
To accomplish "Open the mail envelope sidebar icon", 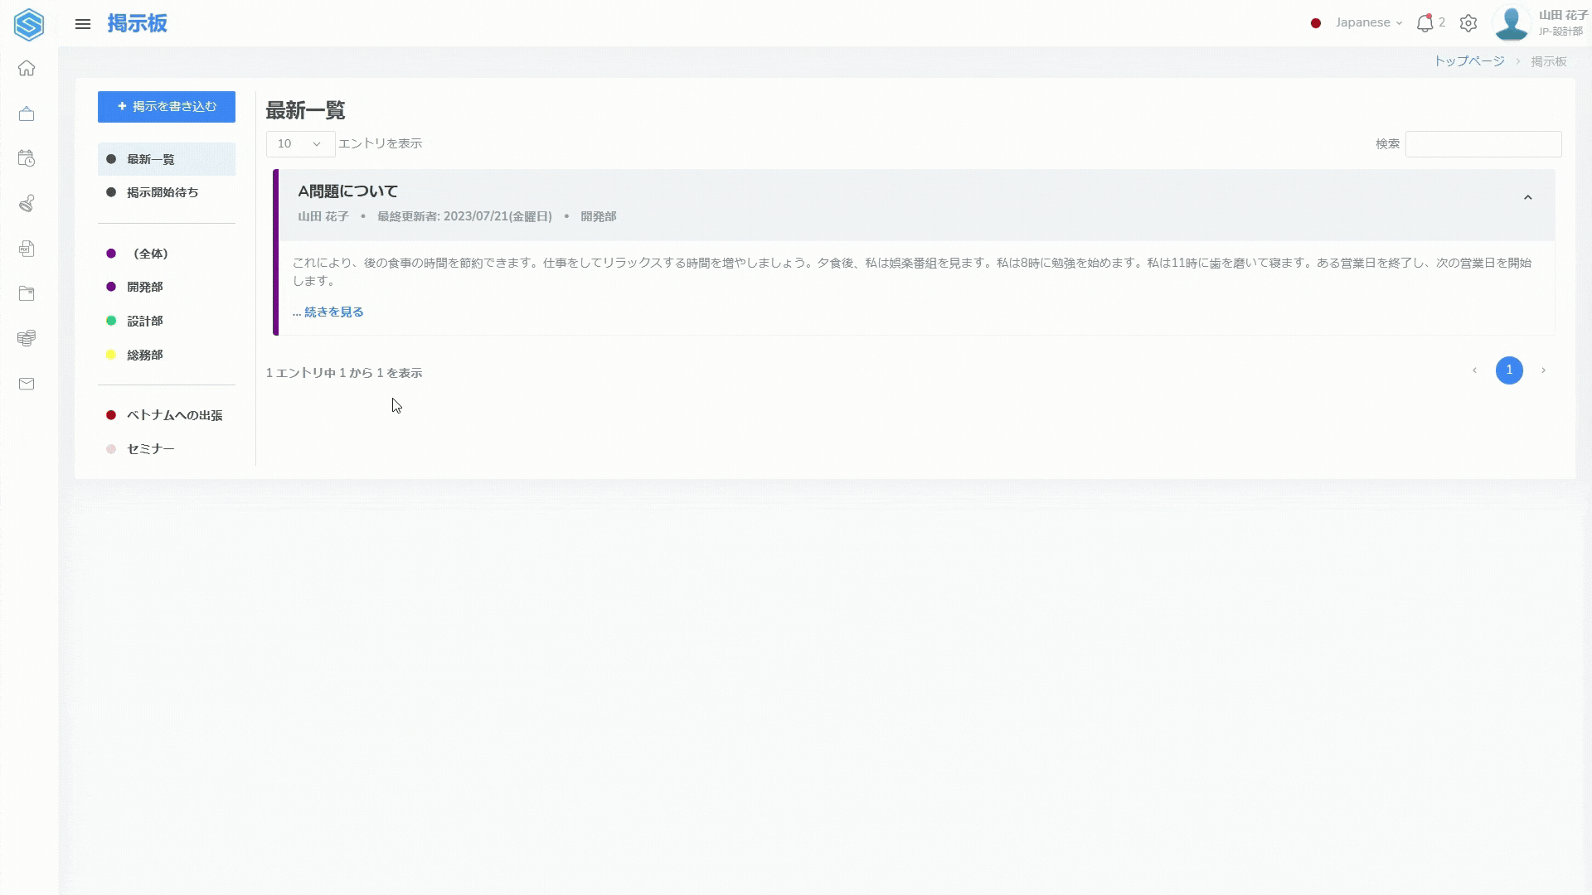I will [x=27, y=384].
